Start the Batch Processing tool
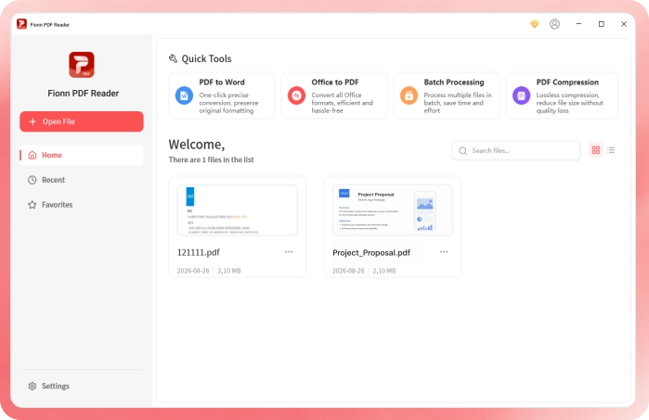This screenshot has width=649, height=420. (x=447, y=95)
